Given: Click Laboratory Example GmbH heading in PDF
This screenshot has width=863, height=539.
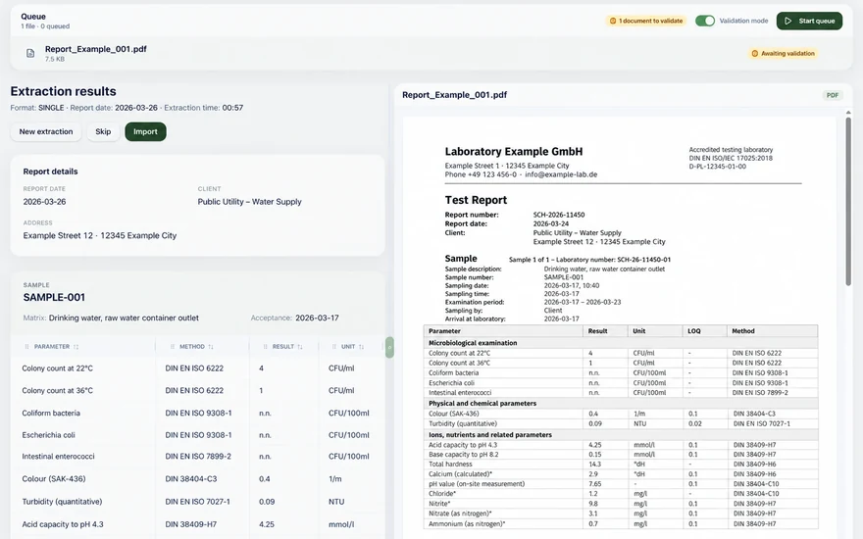Looking at the screenshot, I should point(514,151).
